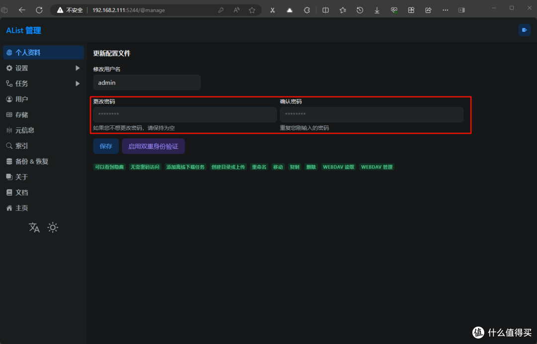
Task: Click the apps grid icon in browser toolbar
Action: click(x=411, y=10)
